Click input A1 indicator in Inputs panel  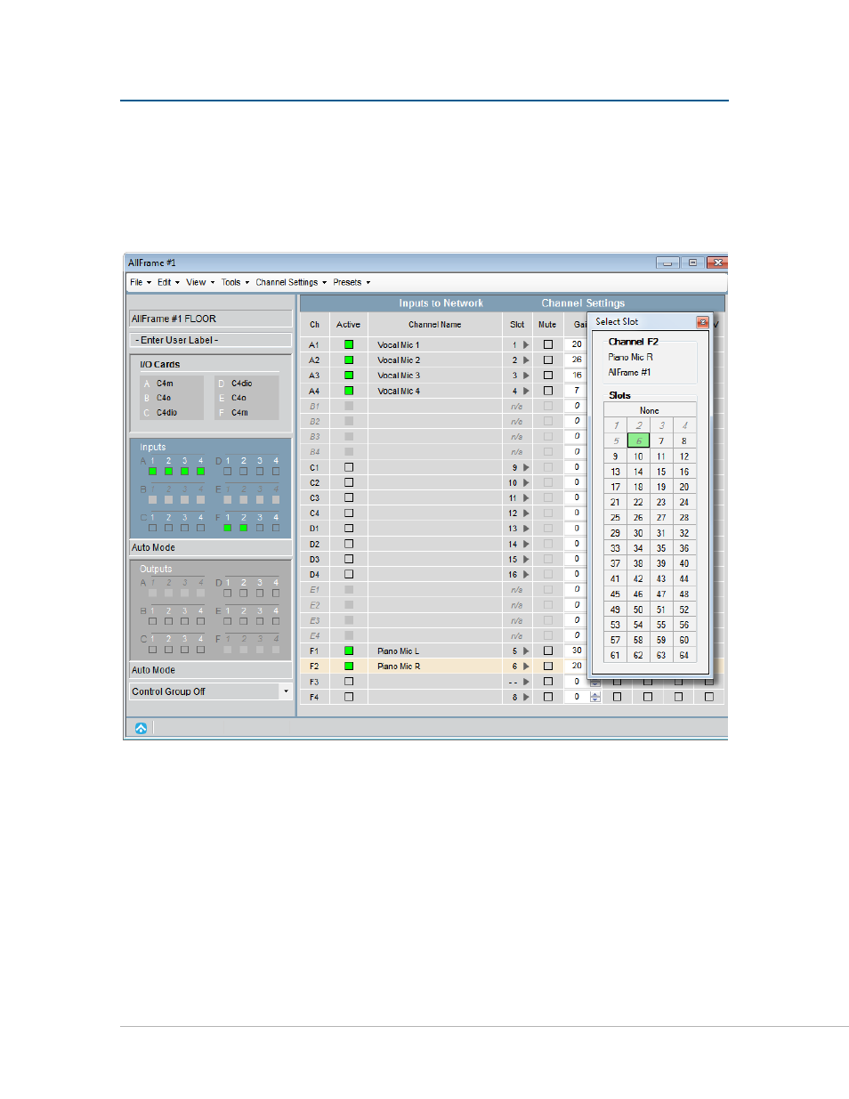click(152, 472)
